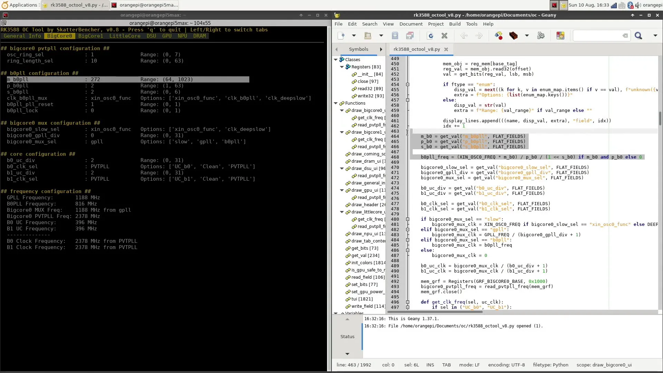Click the Open file toolbar icon
The height and width of the screenshot is (373, 663).
(x=368, y=36)
